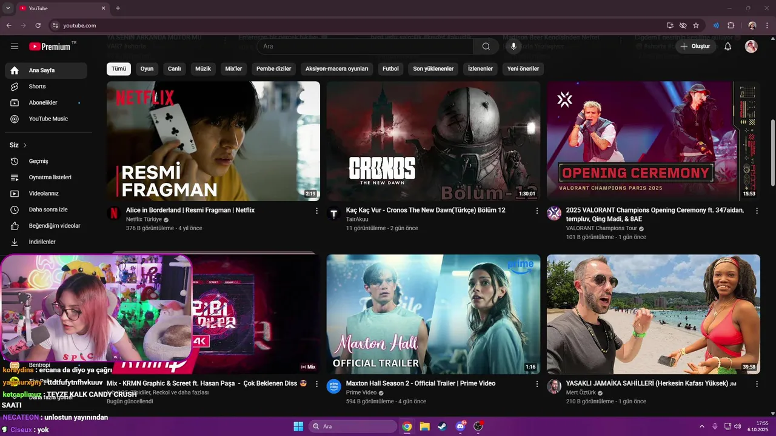Screen dimensions: 776x436
Task: Click the search magnifier button
Action: [x=486, y=47]
